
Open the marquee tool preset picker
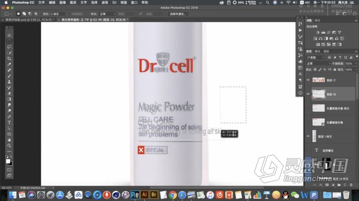(8, 14)
